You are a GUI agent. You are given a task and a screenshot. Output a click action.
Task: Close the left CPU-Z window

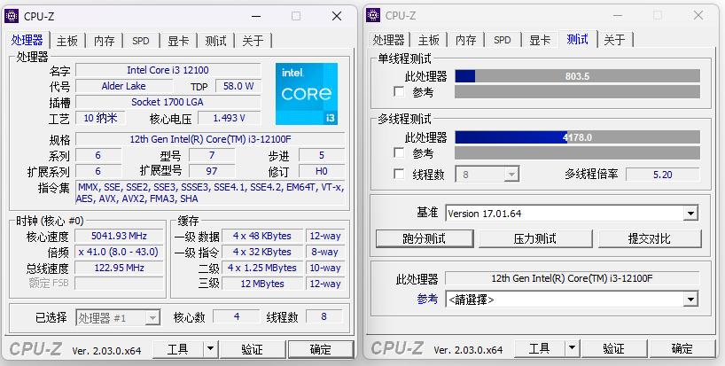[x=337, y=16]
